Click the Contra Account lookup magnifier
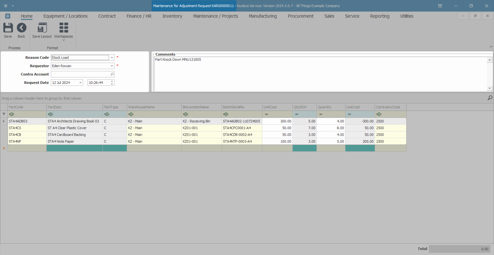Viewport: 494px width, 255px height. 112,74
